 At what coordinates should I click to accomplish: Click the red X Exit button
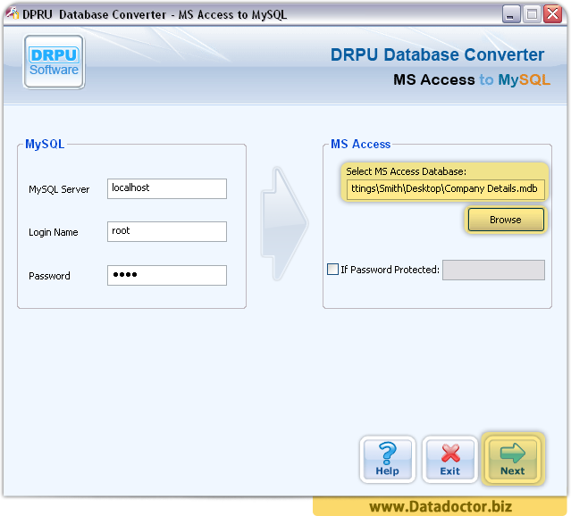pos(450,460)
